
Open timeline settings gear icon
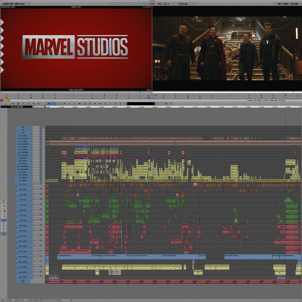[x=166, y=103]
